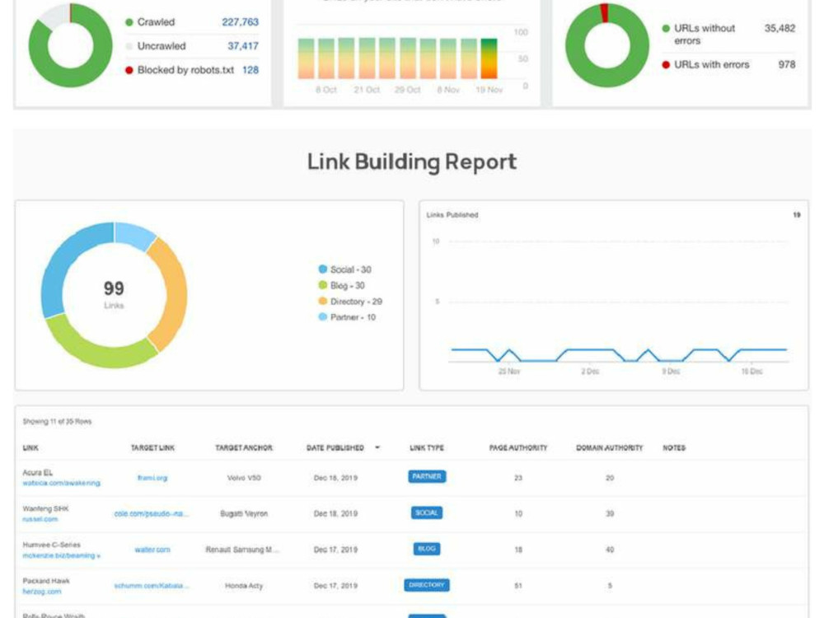Open the link under Acura EL
Screen dimensions: 824x618
coord(62,483)
